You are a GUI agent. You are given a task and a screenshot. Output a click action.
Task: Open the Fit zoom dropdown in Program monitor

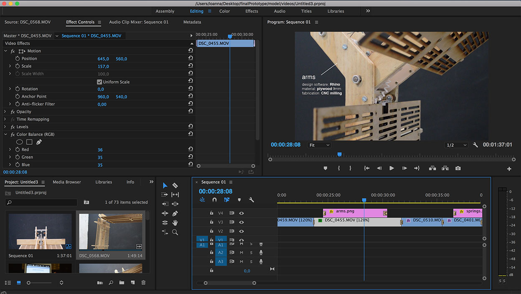click(319, 145)
